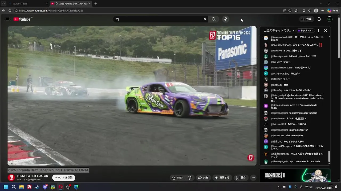Image resolution: width=341 pixels, height=191 pixels.
Task: Open Discord from the taskbar
Action: (x=45, y=187)
